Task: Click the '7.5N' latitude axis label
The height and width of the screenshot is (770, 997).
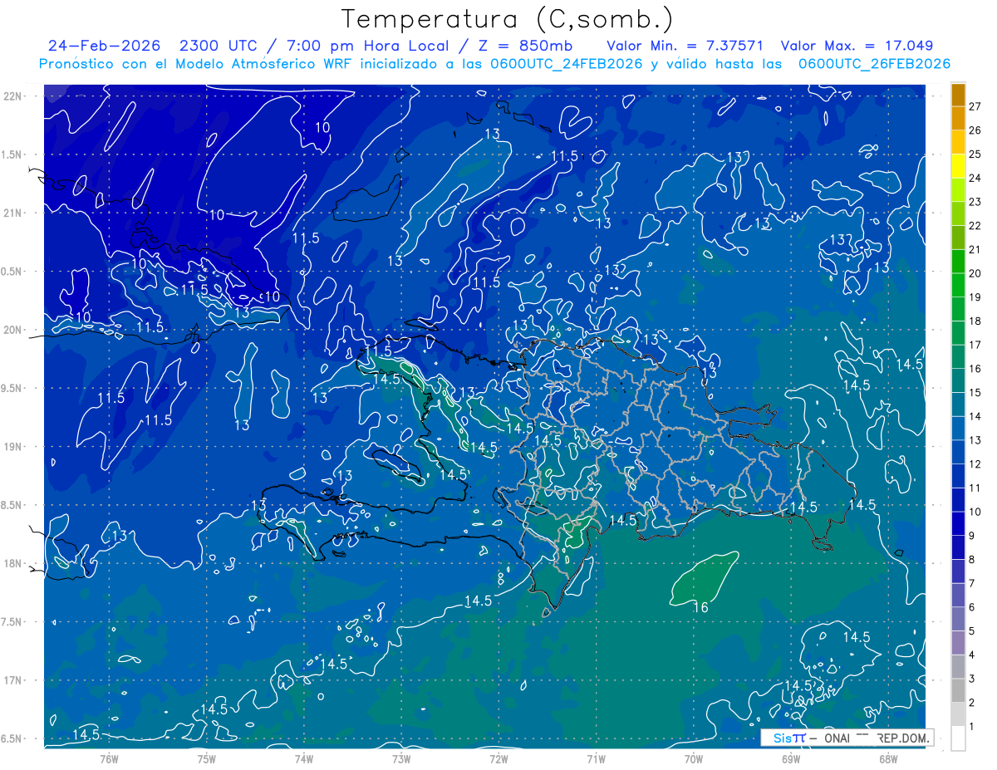Action: click(x=12, y=622)
